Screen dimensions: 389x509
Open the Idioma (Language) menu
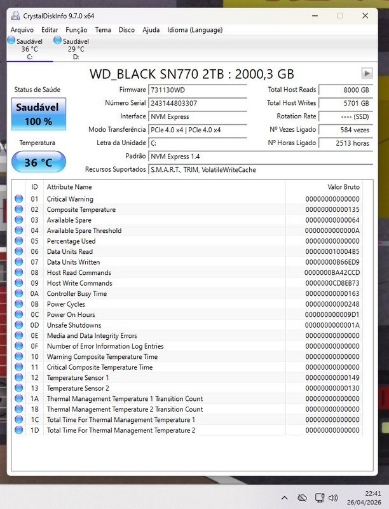195,30
